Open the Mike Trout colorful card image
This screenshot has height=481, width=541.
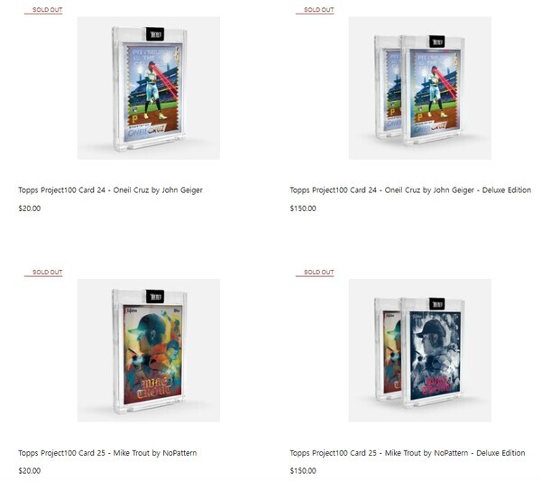click(x=149, y=350)
